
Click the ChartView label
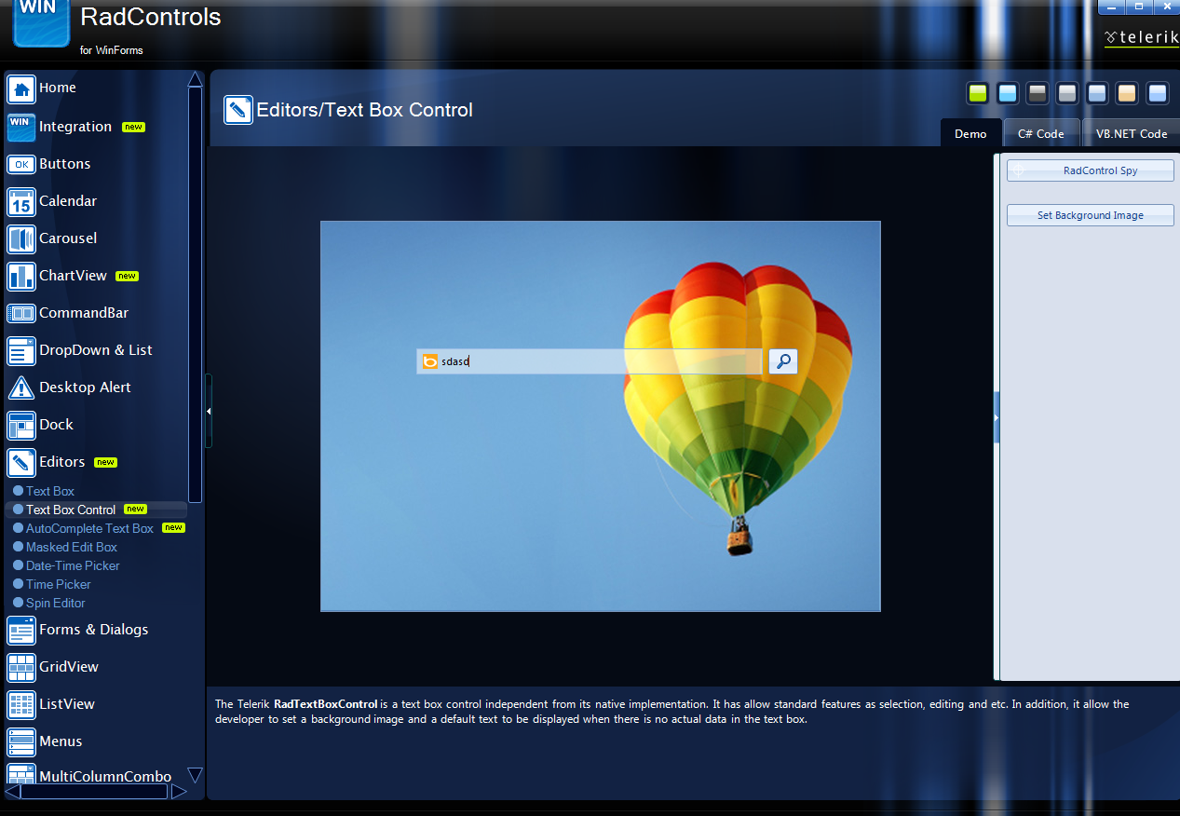click(x=73, y=276)
